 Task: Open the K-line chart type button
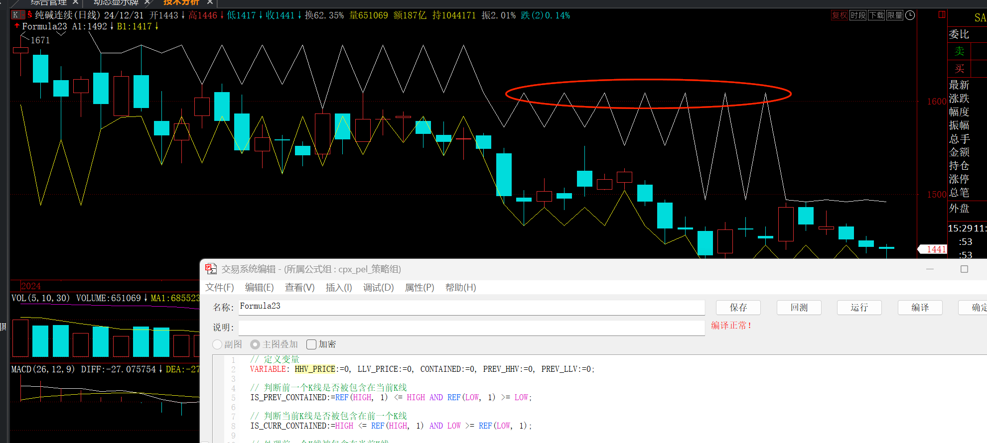point(15,15)
